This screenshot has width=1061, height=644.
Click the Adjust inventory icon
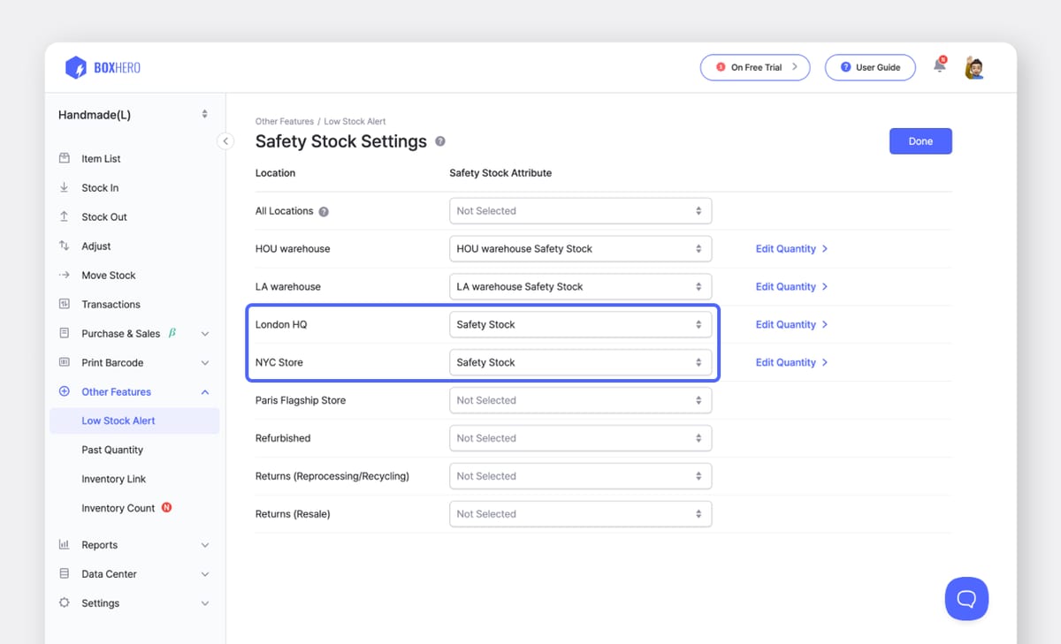click(x=63, y=246)
